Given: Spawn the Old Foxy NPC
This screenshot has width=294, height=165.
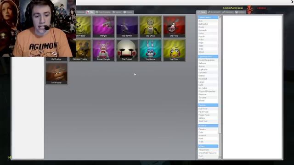Looking at the screenshot, I should click(x=174, y=27).
